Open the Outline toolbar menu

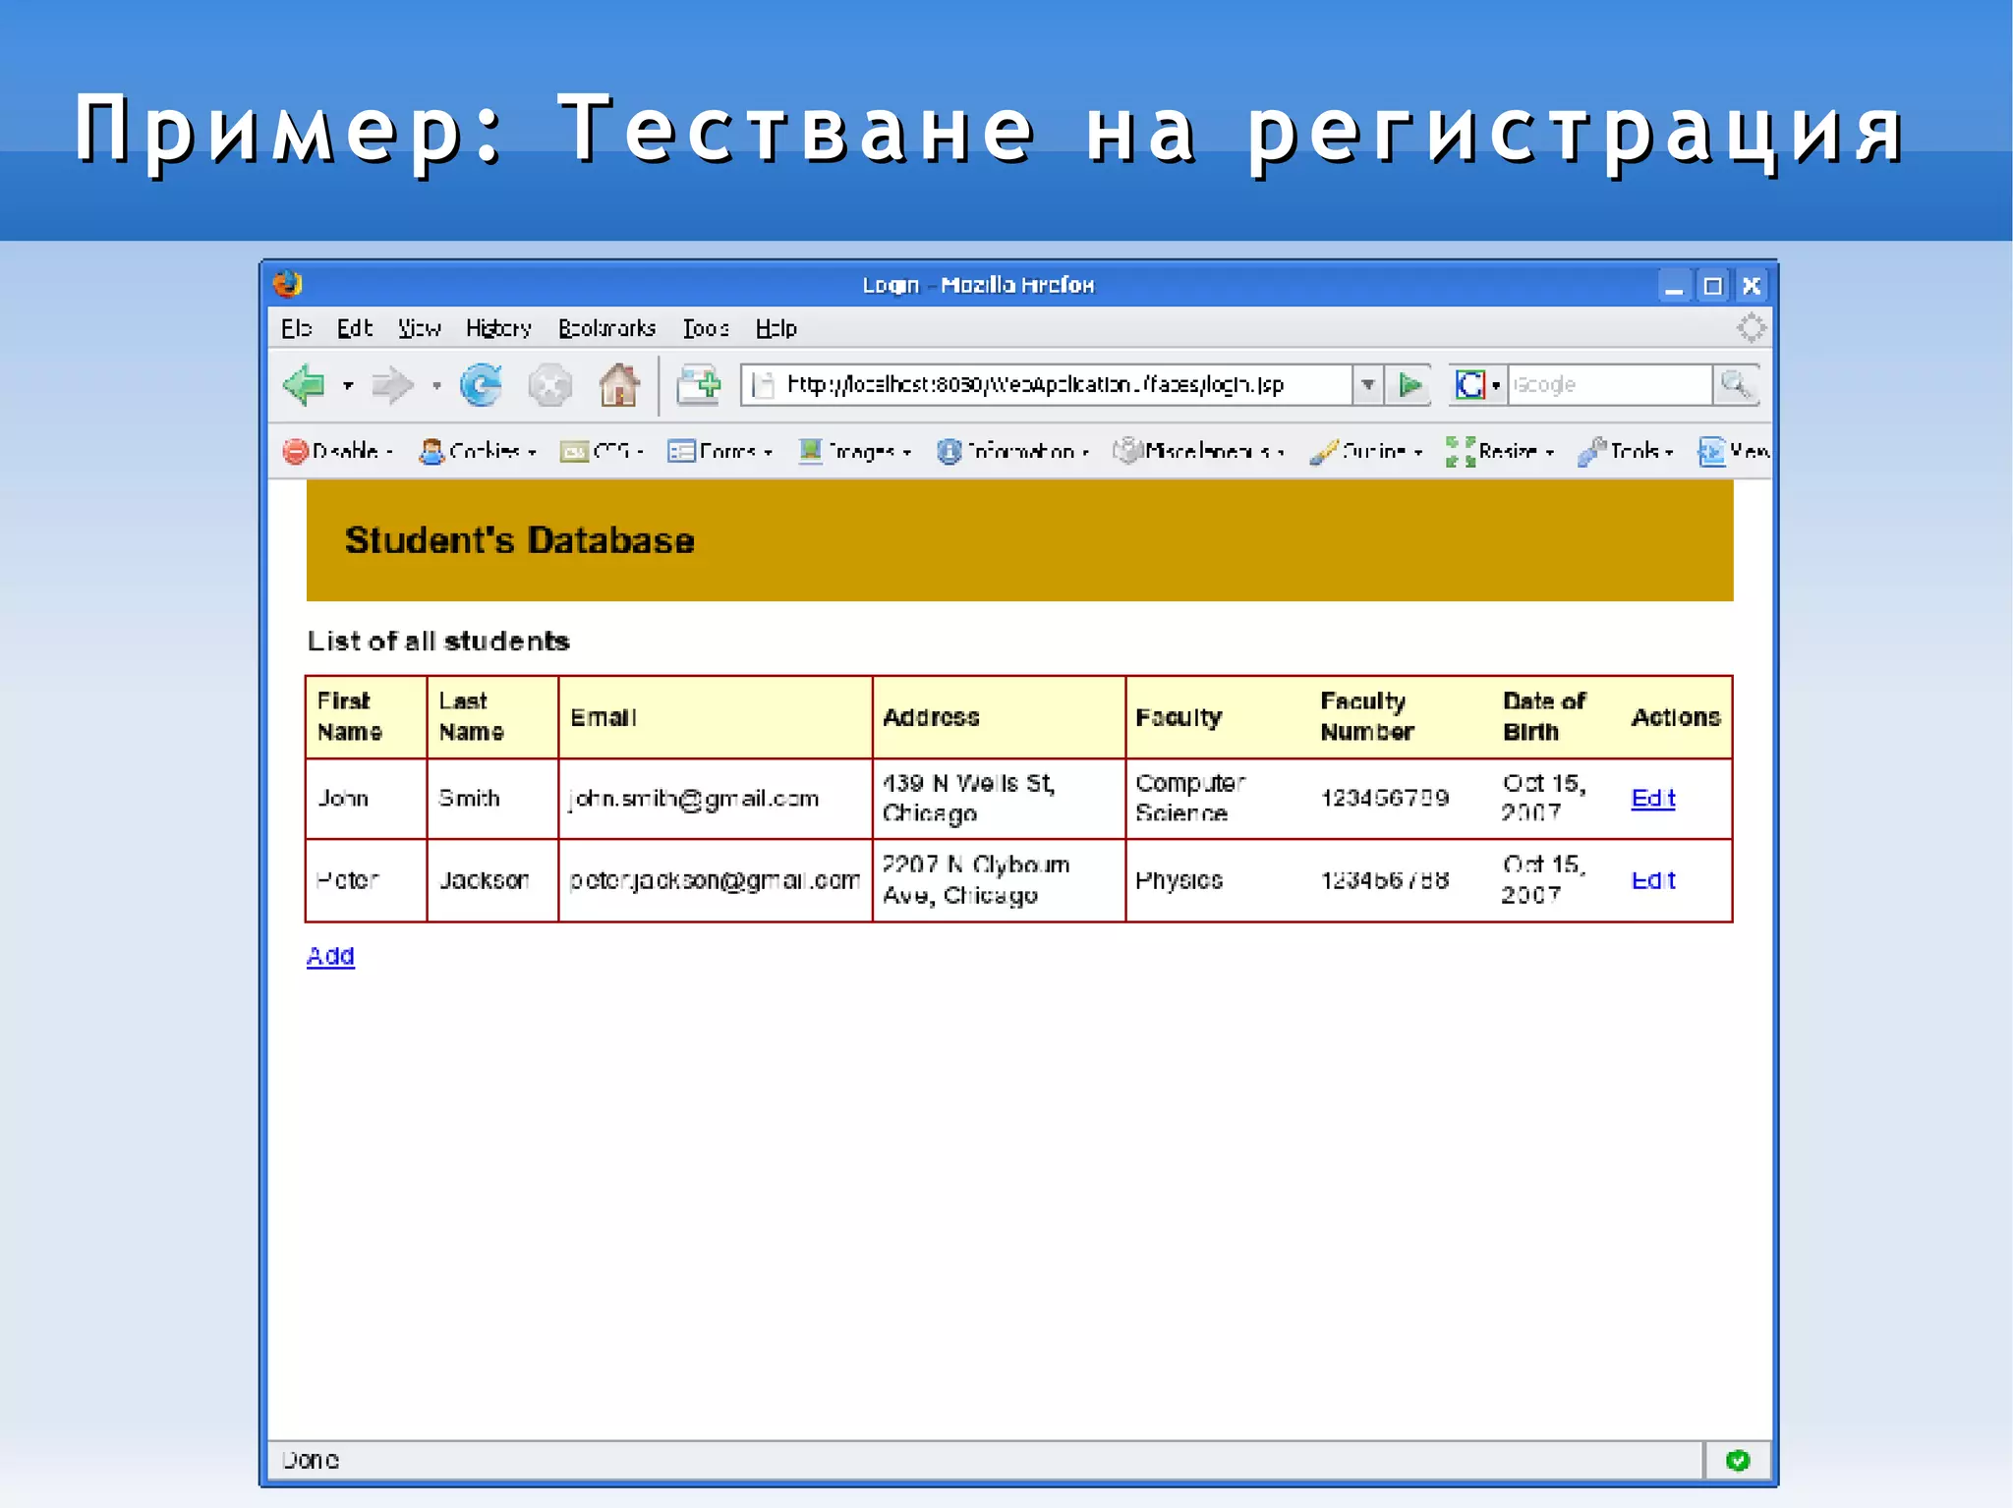(x=1366, y=451)
